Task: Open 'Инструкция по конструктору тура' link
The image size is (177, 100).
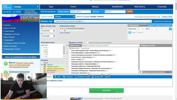Action: (x=147, y=17)
